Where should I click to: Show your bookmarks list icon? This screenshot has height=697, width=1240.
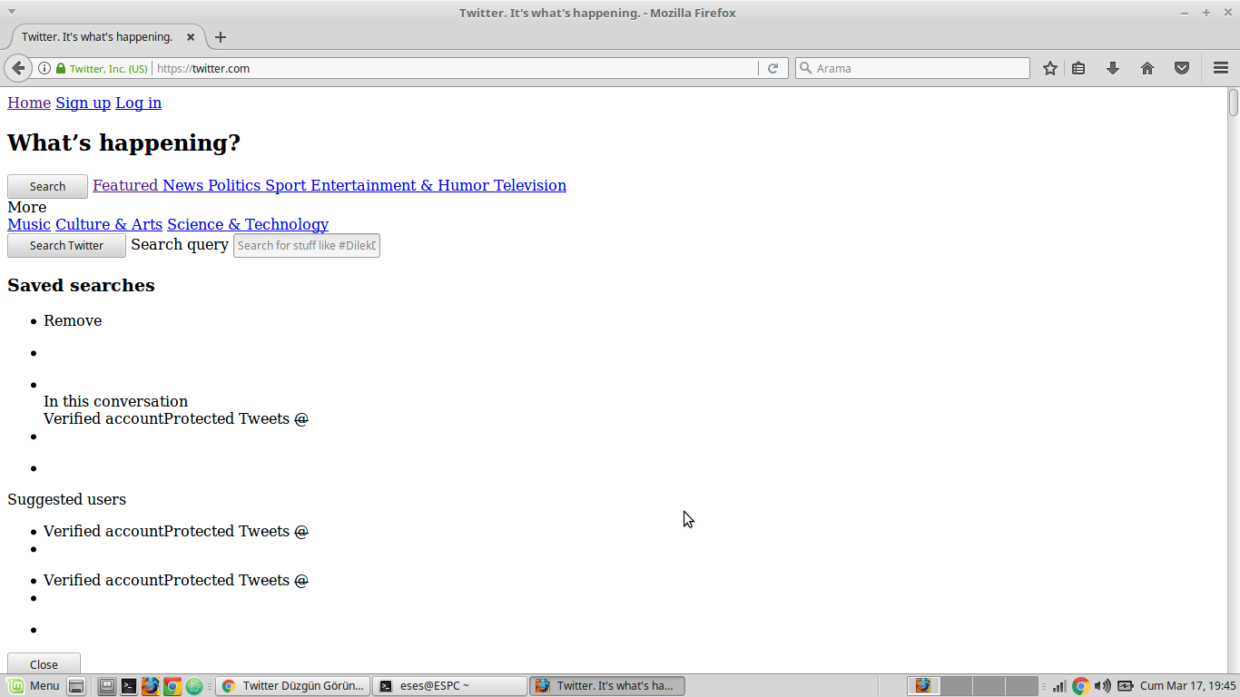tap(1078, 68)
